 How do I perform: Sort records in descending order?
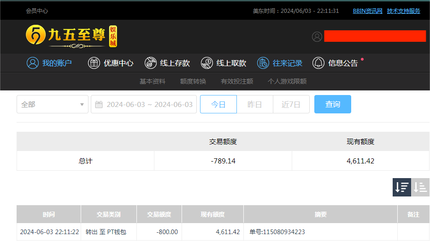[x=402, y=187]
